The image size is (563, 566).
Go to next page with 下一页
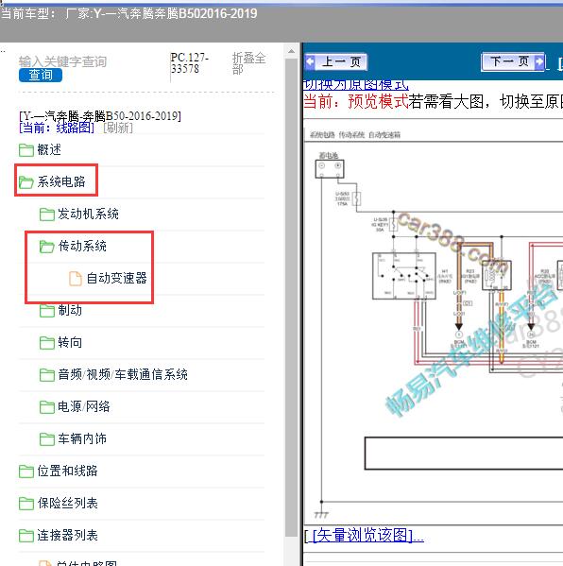[513, 61]
